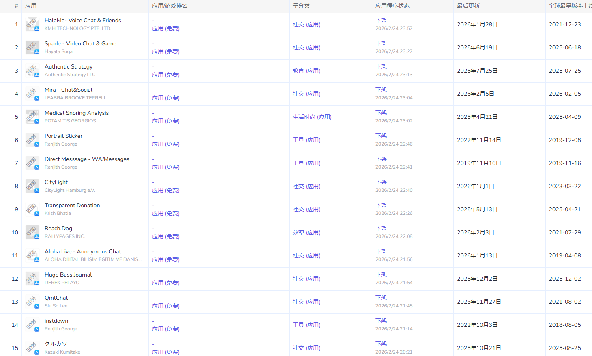View developer POTAMITIS GEORGIOS
Viewport: 592px width, 356px height.
[x=70, y=121]
